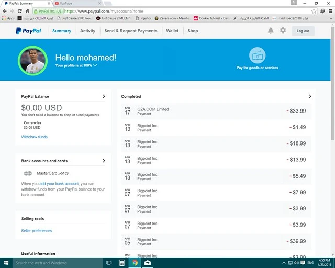The width and height of the screenshot is (335, 268).
Task: Click the Log out button
Action: click(x=303, y=31)
